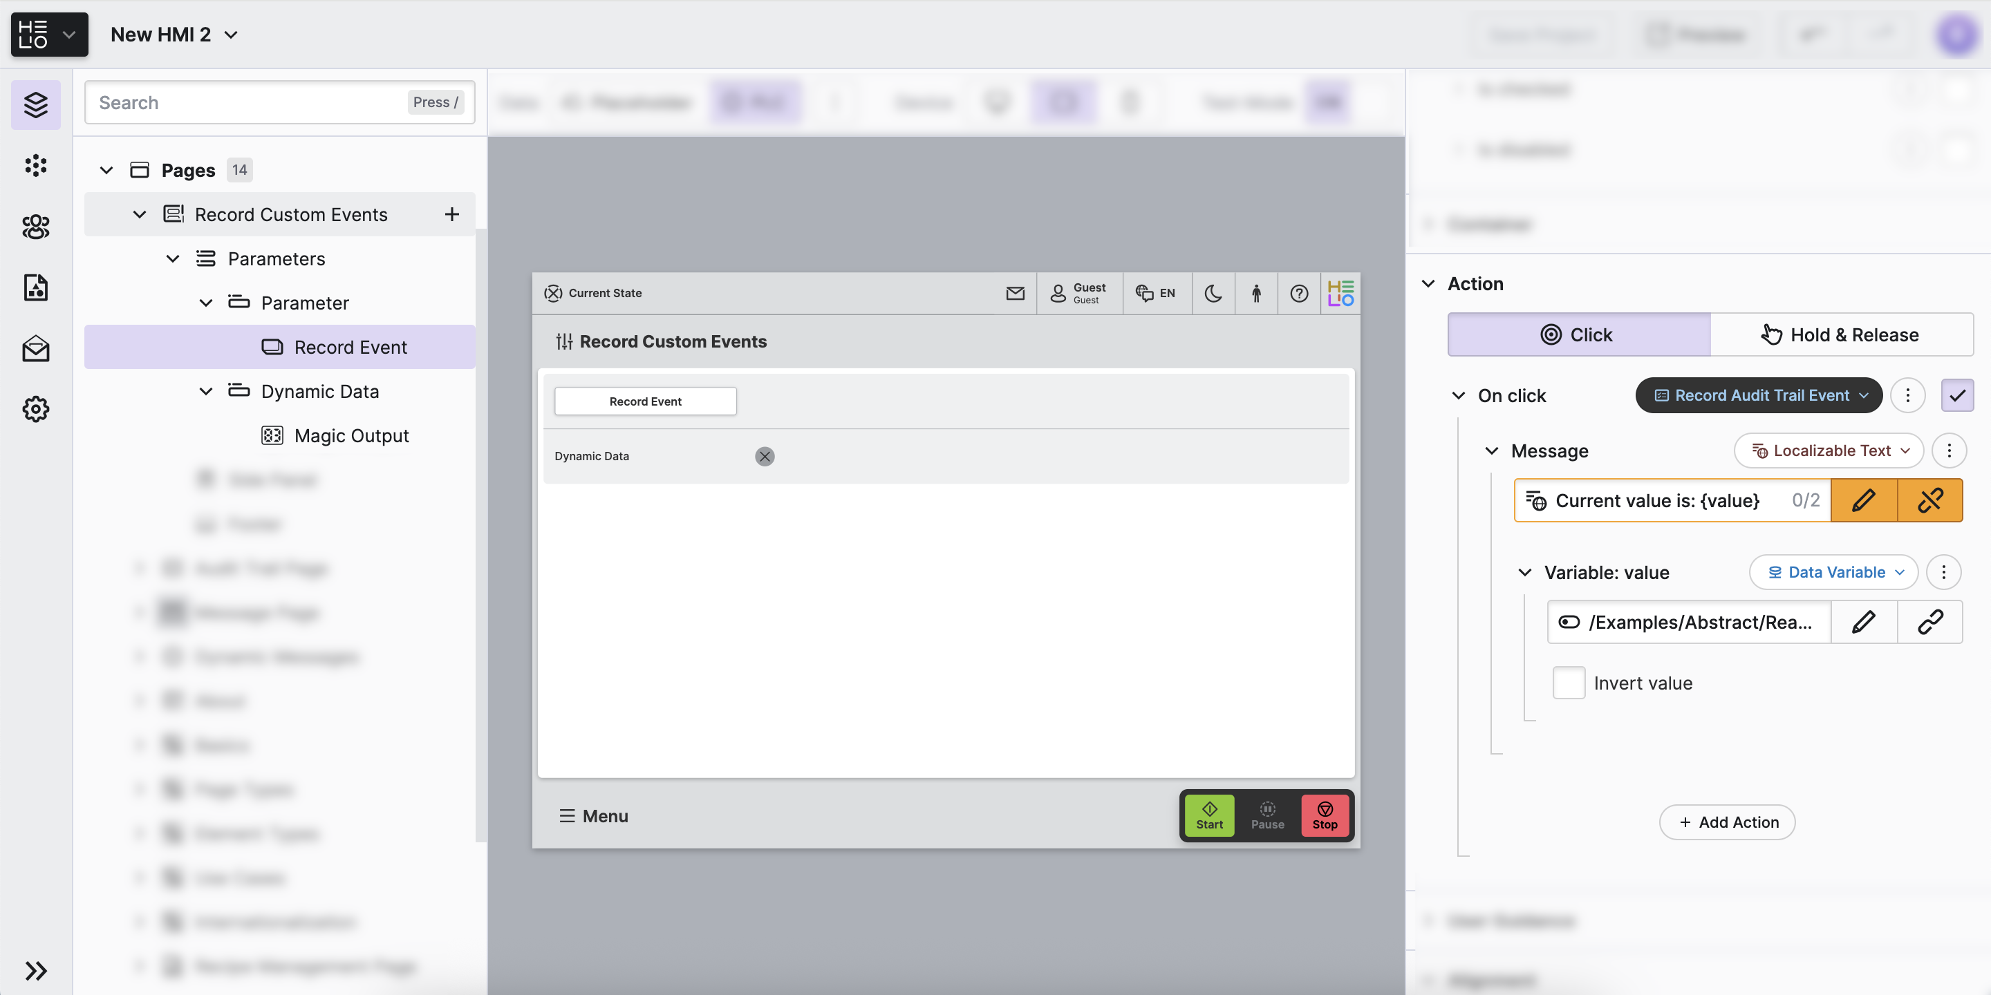1991x995 pixels.
Task: Collapse the Dynamic Data tree node
Action: click(x=205, y=392)
